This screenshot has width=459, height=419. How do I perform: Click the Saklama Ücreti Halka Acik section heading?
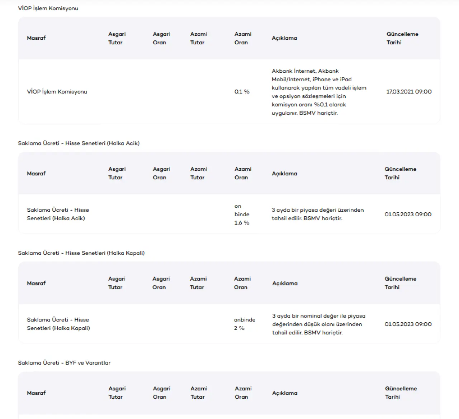tap(79, 143)
